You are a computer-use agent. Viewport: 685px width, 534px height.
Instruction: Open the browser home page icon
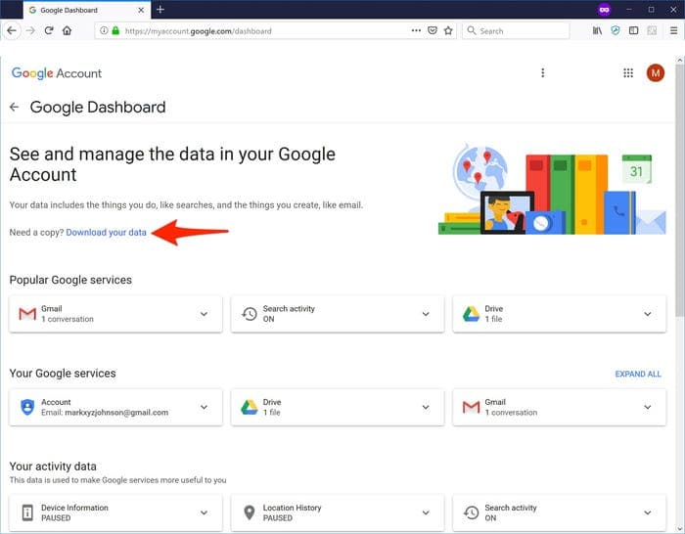(67, 30)
